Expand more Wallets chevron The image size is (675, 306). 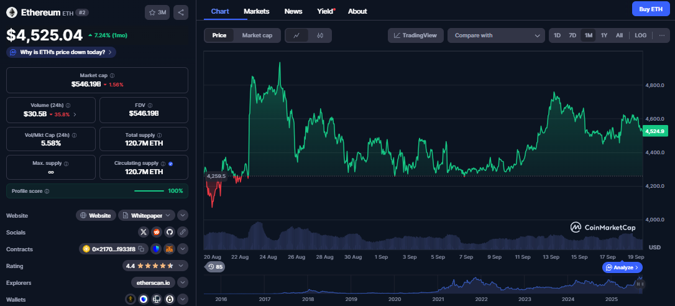183,299
